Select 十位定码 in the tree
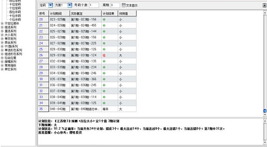Viewport: 267px width, 147px height. click(15, 4)
